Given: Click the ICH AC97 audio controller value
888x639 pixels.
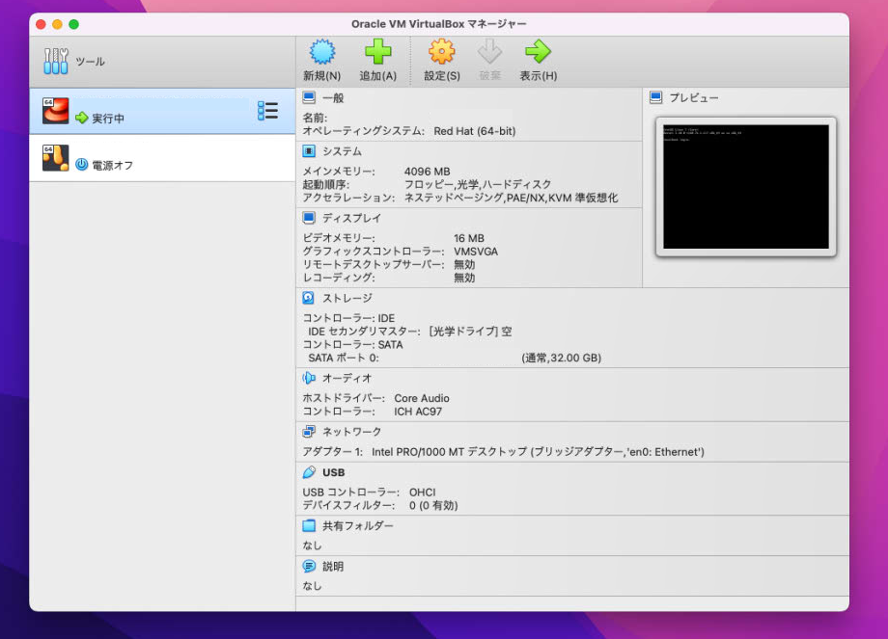Looking at the screenshot, I should (418, 412).
